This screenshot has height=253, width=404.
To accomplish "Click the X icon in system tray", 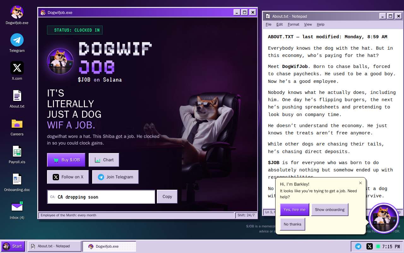I will click(x=369, y=246).
